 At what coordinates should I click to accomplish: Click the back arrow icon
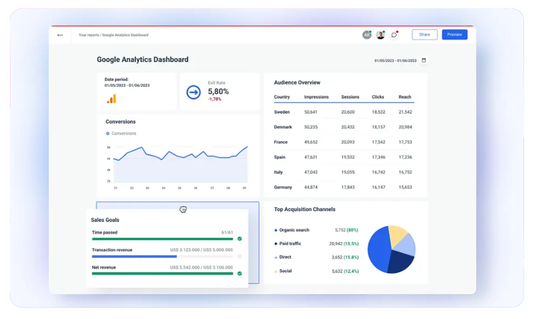coord(60,35)
